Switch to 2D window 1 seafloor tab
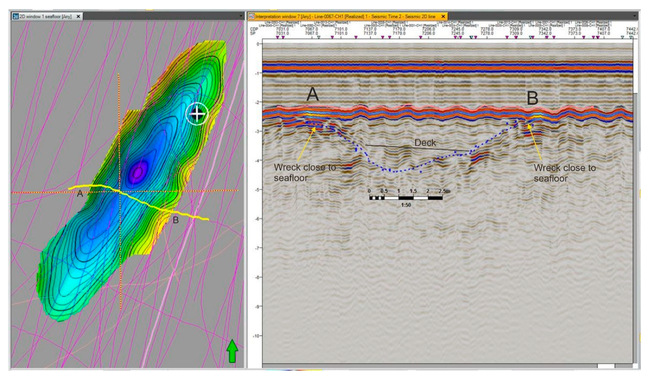Viewport: 649px width, 378px height. (x=45, y=16)
